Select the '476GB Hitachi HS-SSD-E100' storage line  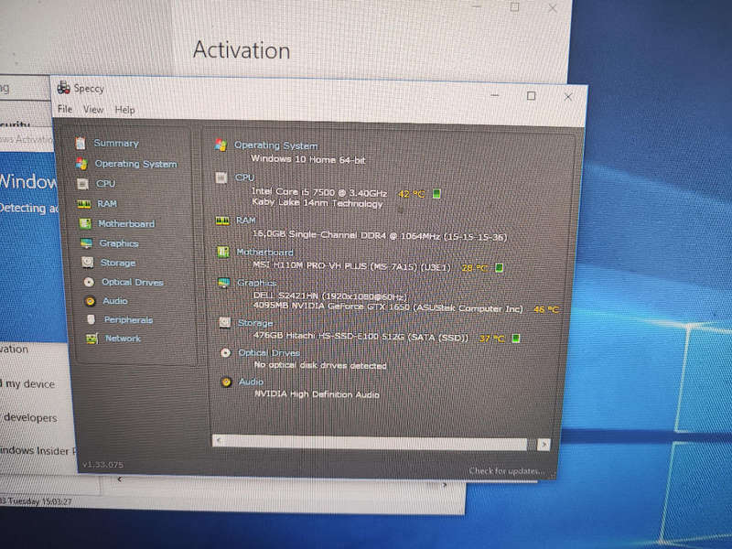361,337
